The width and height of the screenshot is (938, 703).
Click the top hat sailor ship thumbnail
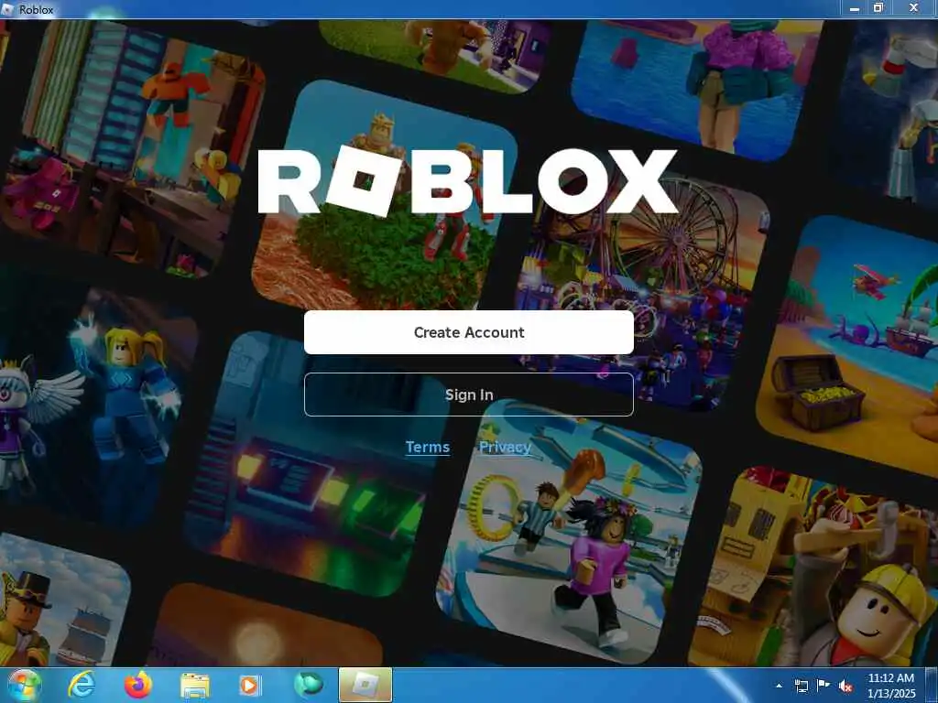(x=63, y=600)
